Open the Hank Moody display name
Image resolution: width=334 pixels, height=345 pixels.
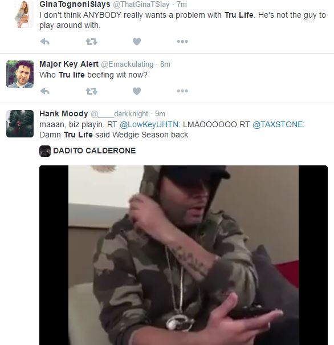[x=63, y=113]
